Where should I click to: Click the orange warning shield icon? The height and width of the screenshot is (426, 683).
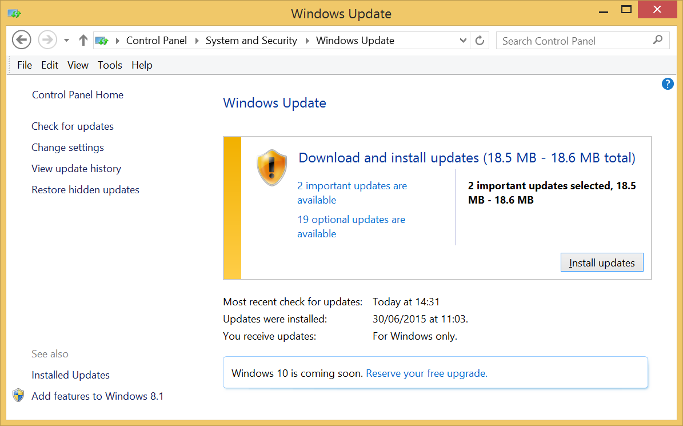272,168
